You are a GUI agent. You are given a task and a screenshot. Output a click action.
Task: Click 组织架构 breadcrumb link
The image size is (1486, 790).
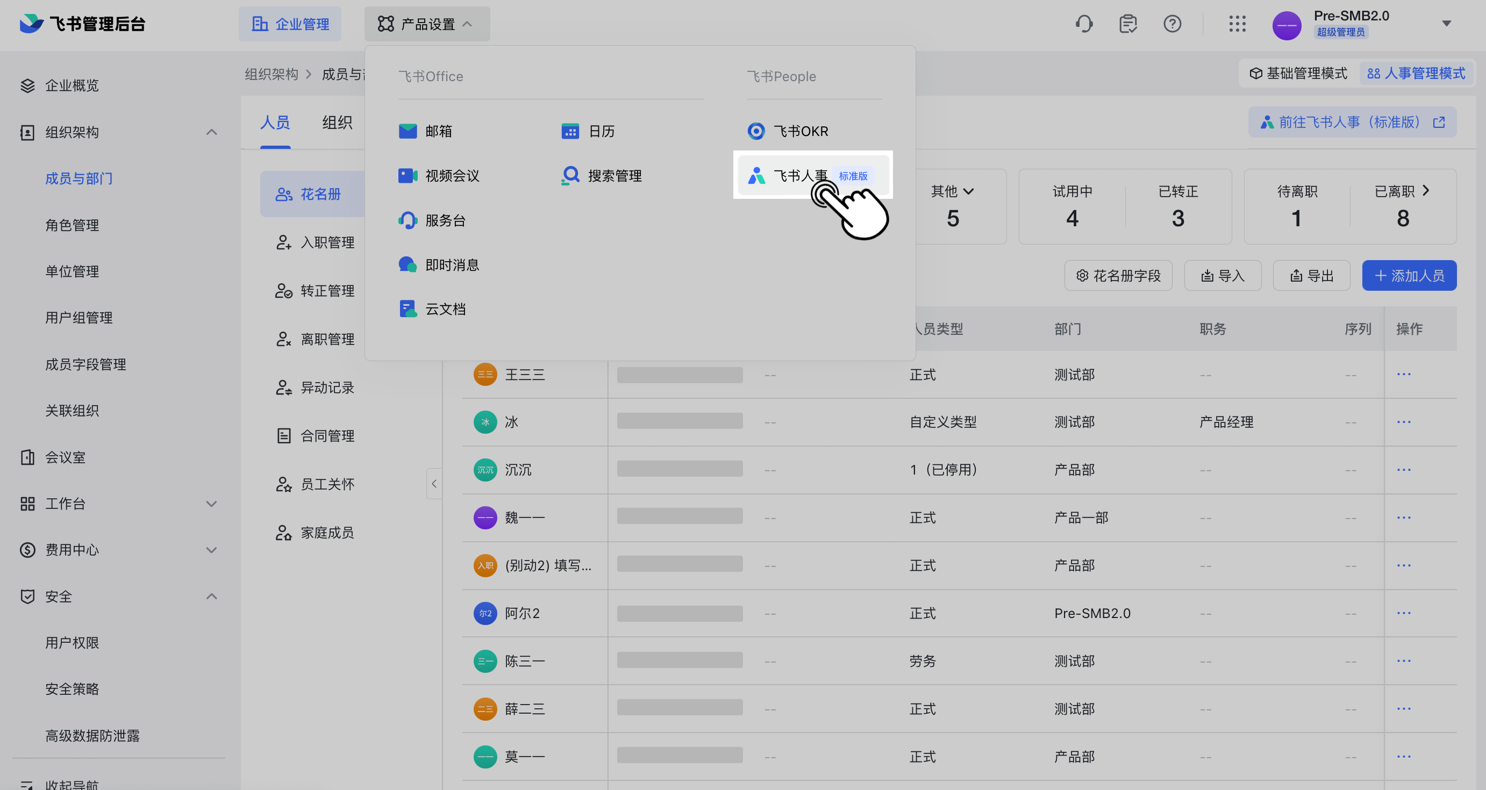coord(272,74)
